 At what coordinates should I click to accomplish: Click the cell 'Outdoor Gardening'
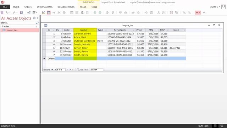85,41
